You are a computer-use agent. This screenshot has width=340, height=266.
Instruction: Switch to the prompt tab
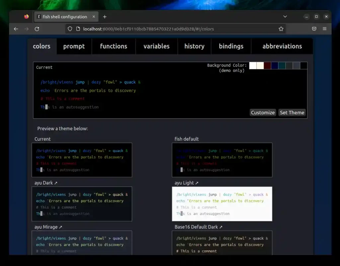74,46
